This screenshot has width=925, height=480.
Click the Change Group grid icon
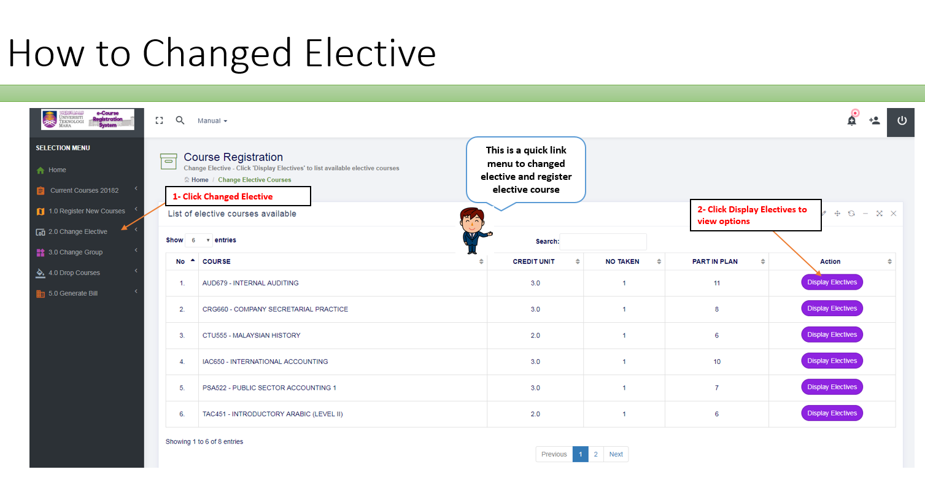(41, 252)
